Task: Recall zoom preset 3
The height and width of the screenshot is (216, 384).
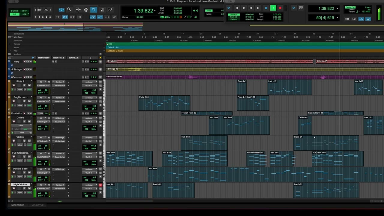Action: [x=43, y=17]
